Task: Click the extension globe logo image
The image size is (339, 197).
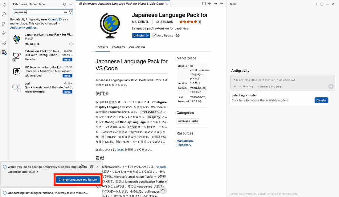Action: pyautogui.click(x=110, y=26)
